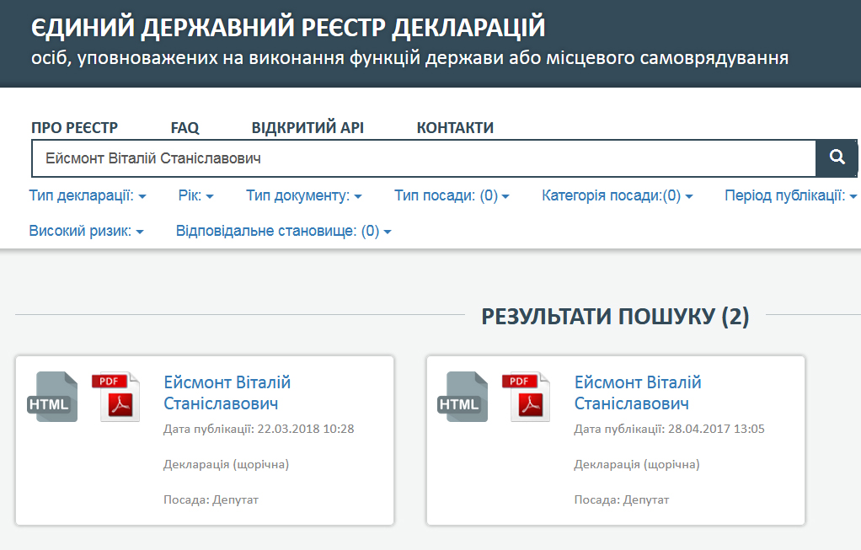Expand the Рік filter dropdown

click(195, 196)
